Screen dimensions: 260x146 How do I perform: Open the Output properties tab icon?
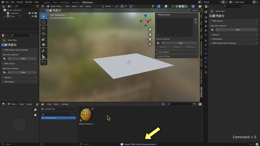[206, 21]
